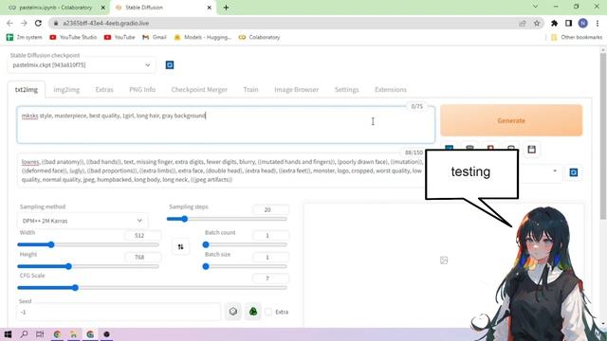Image resolution: width=607 pixels, height=341 pixels.
Task: Open Checkpoint Merger tab
Action: coord(199,89)
